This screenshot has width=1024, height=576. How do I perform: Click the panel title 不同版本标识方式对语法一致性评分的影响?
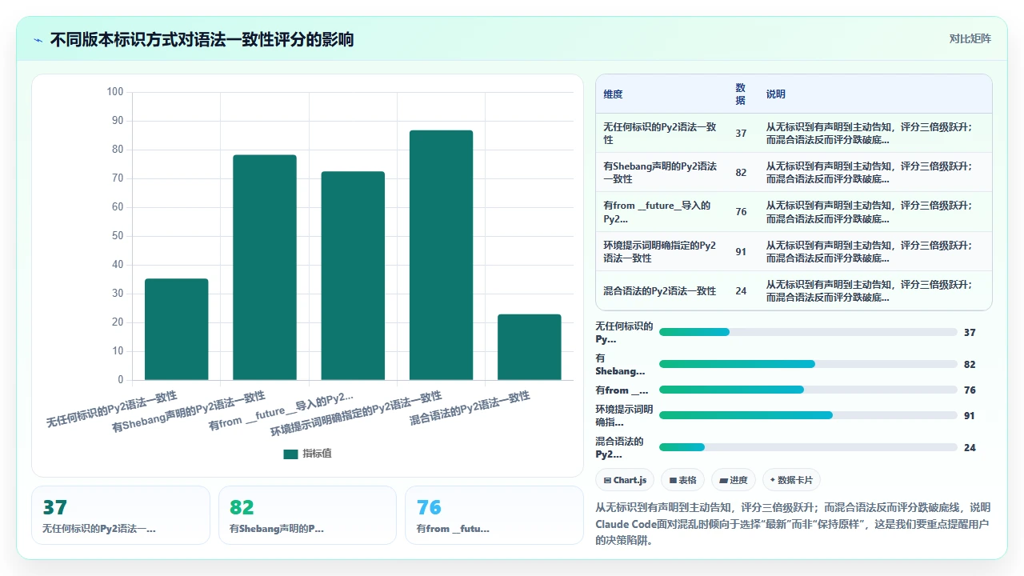pos(202,39)
